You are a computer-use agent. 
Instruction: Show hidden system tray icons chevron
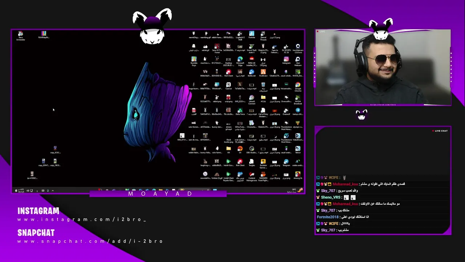pos(53,191)
